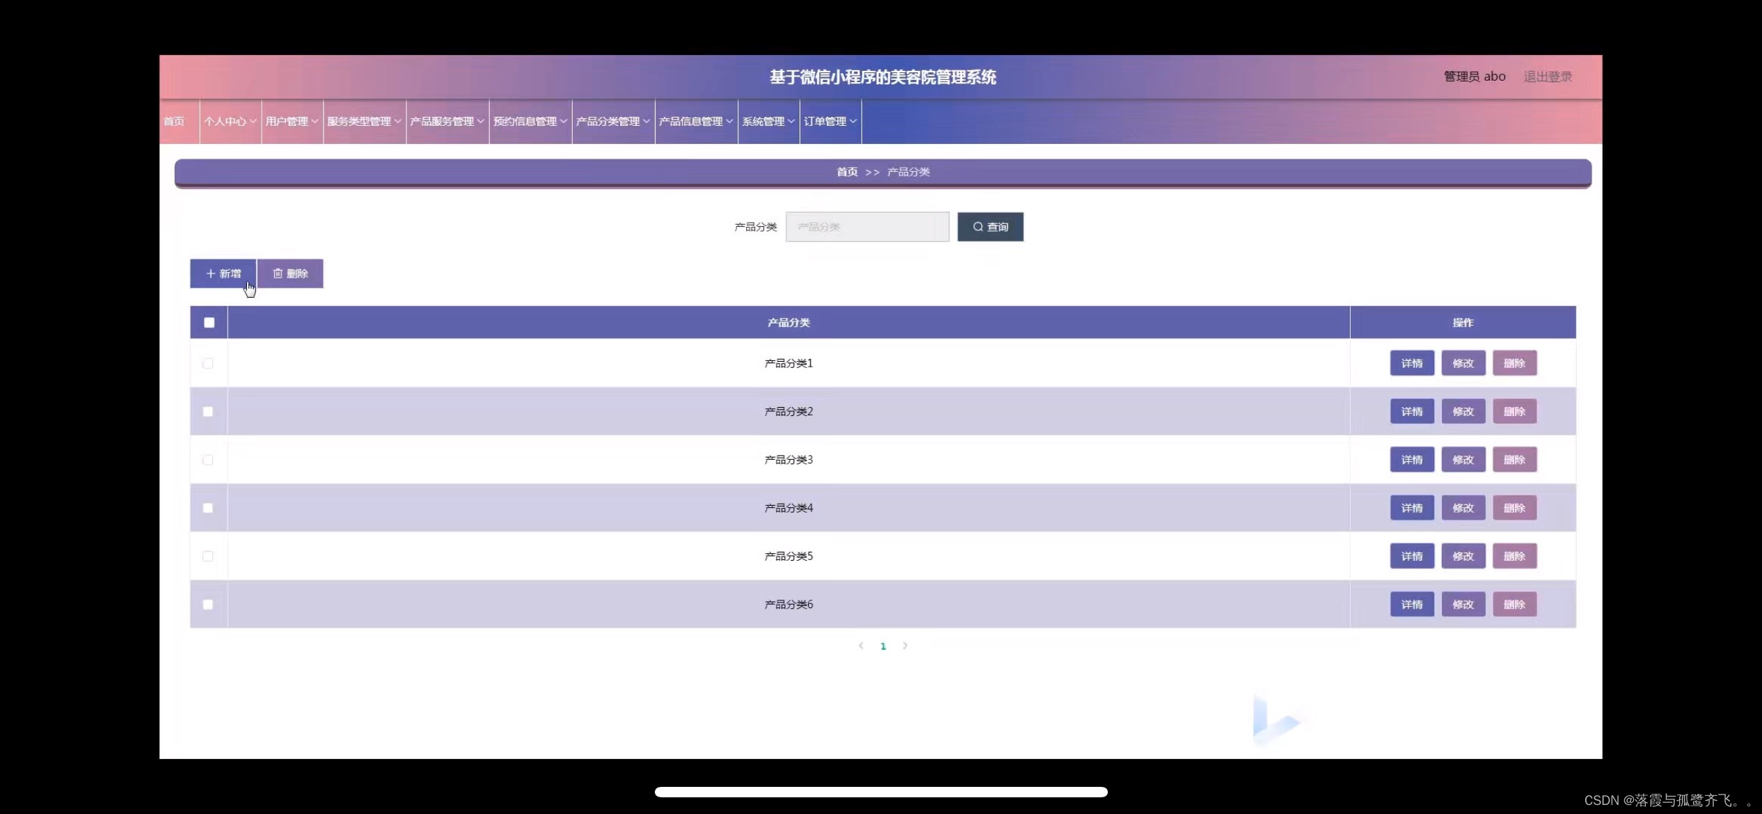Click 删除 for 产品分类2
The width and height of the screenshot is (1762, 814).
tap(1515, 411)
